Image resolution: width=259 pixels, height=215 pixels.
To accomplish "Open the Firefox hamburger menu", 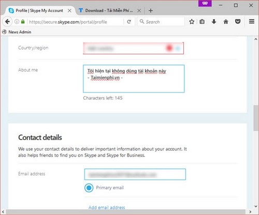I will (252, 22).
